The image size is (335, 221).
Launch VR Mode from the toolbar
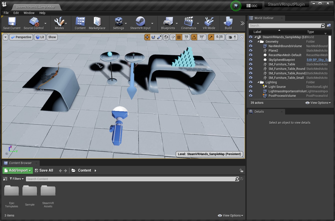pyautogui.click(x=209, y=22)
